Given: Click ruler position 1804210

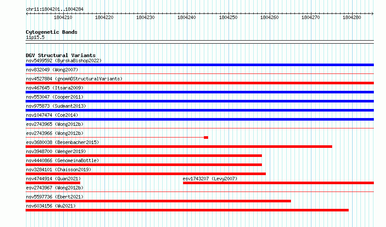Looking at the screenshot, I should (x=63, y=17).
